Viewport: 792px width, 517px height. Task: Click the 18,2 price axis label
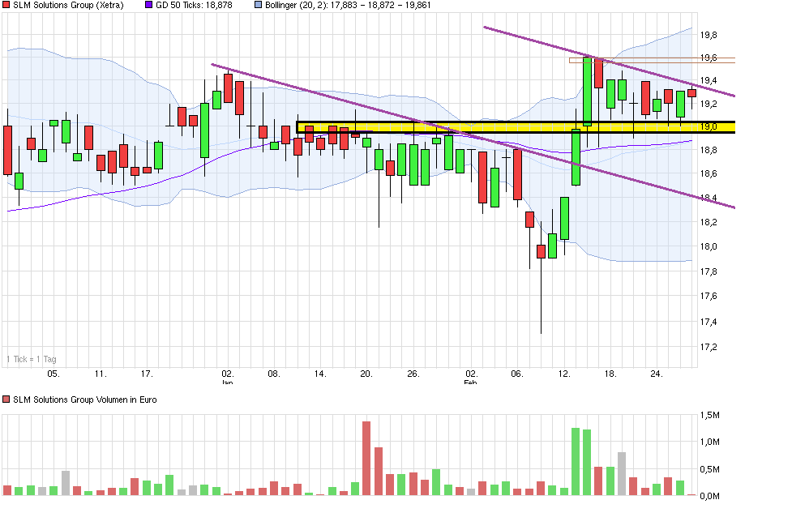[x=709, y=222]
